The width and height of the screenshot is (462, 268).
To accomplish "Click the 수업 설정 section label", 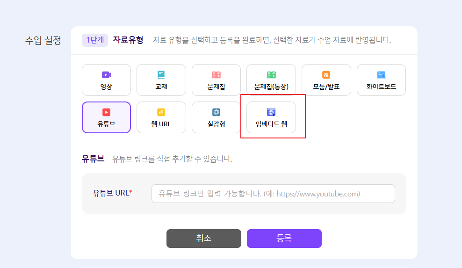I will coord(43,40).
